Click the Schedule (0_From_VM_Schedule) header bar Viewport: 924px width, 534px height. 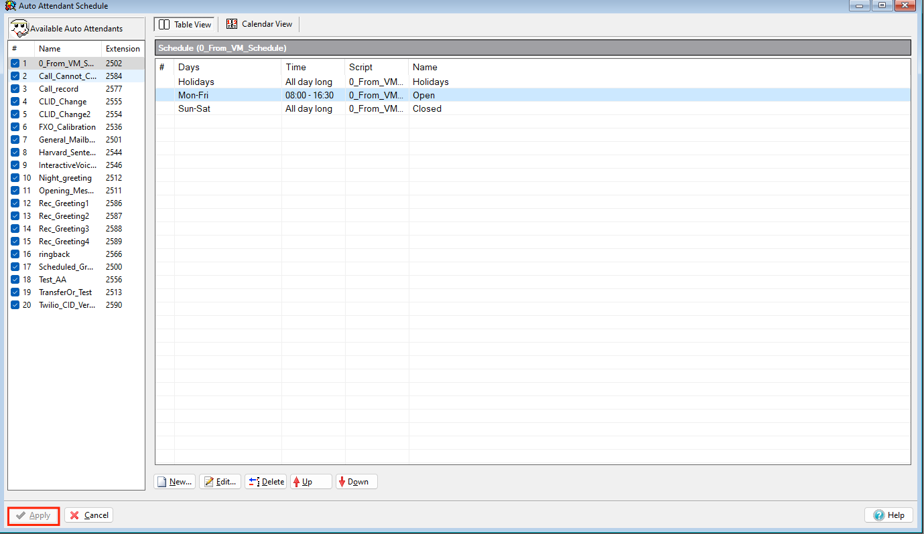533,48
